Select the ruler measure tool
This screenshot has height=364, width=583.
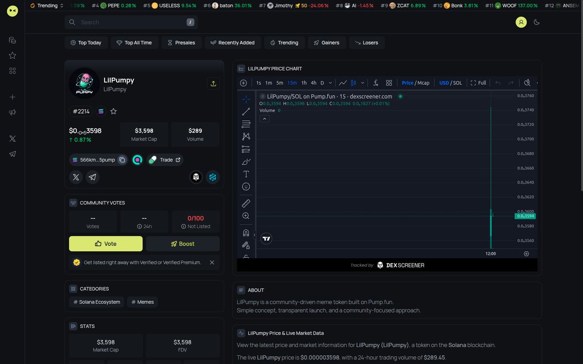click(246, 203)
